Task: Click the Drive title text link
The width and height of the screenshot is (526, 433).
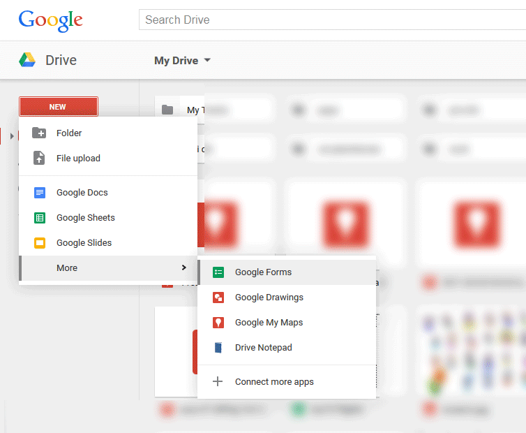Action: click(x=61, y=60)
